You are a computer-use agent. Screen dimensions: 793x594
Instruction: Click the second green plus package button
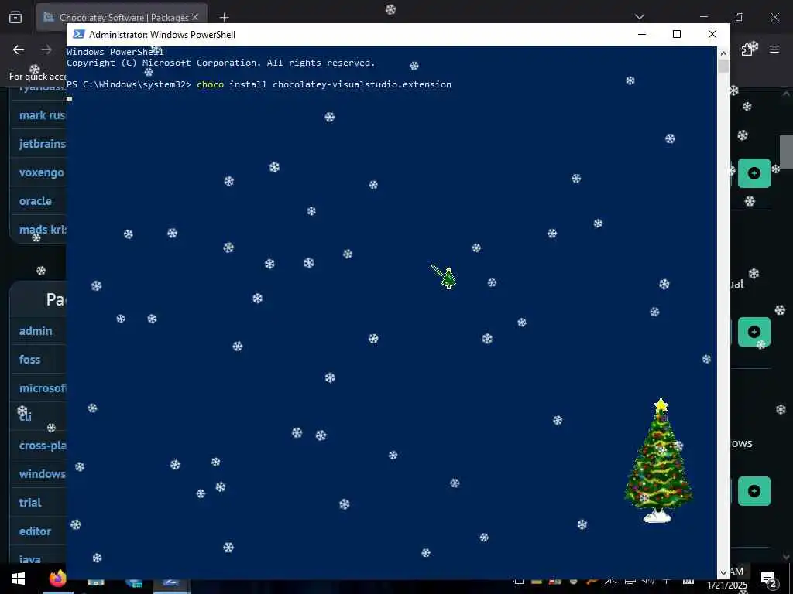754,332
